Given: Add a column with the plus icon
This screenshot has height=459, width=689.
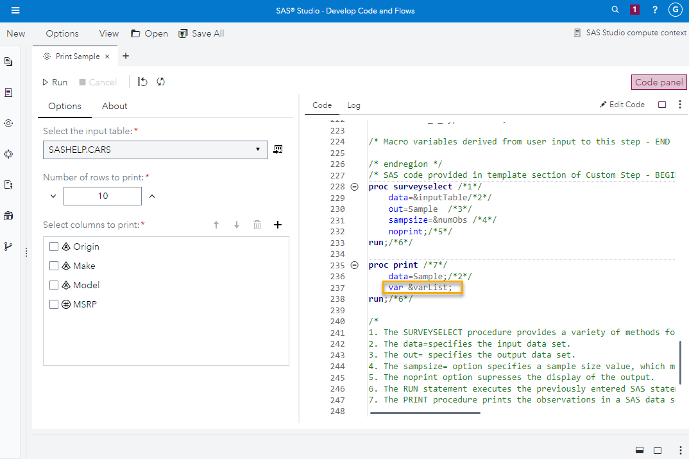Looking at the screenshot, I should coord(277,225).
